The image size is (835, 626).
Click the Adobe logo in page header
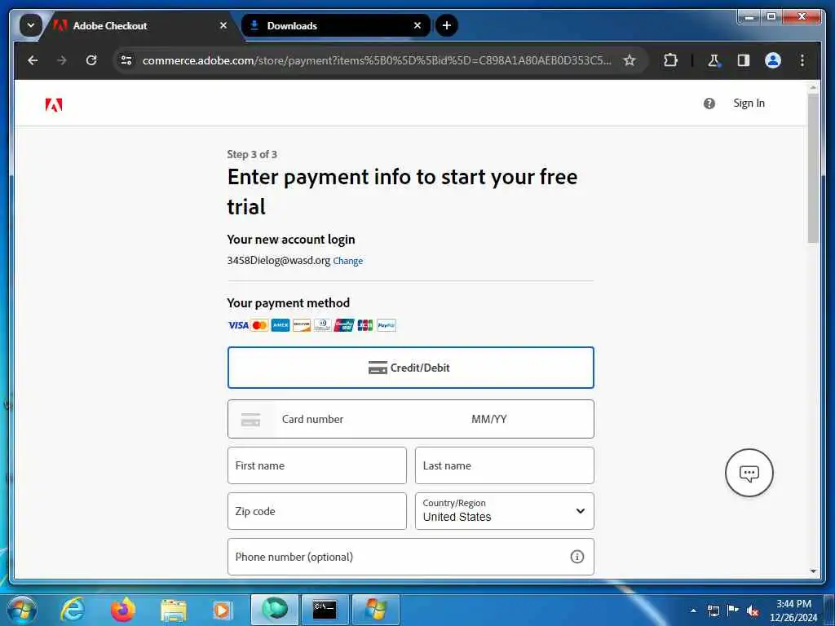click(54, 105)
